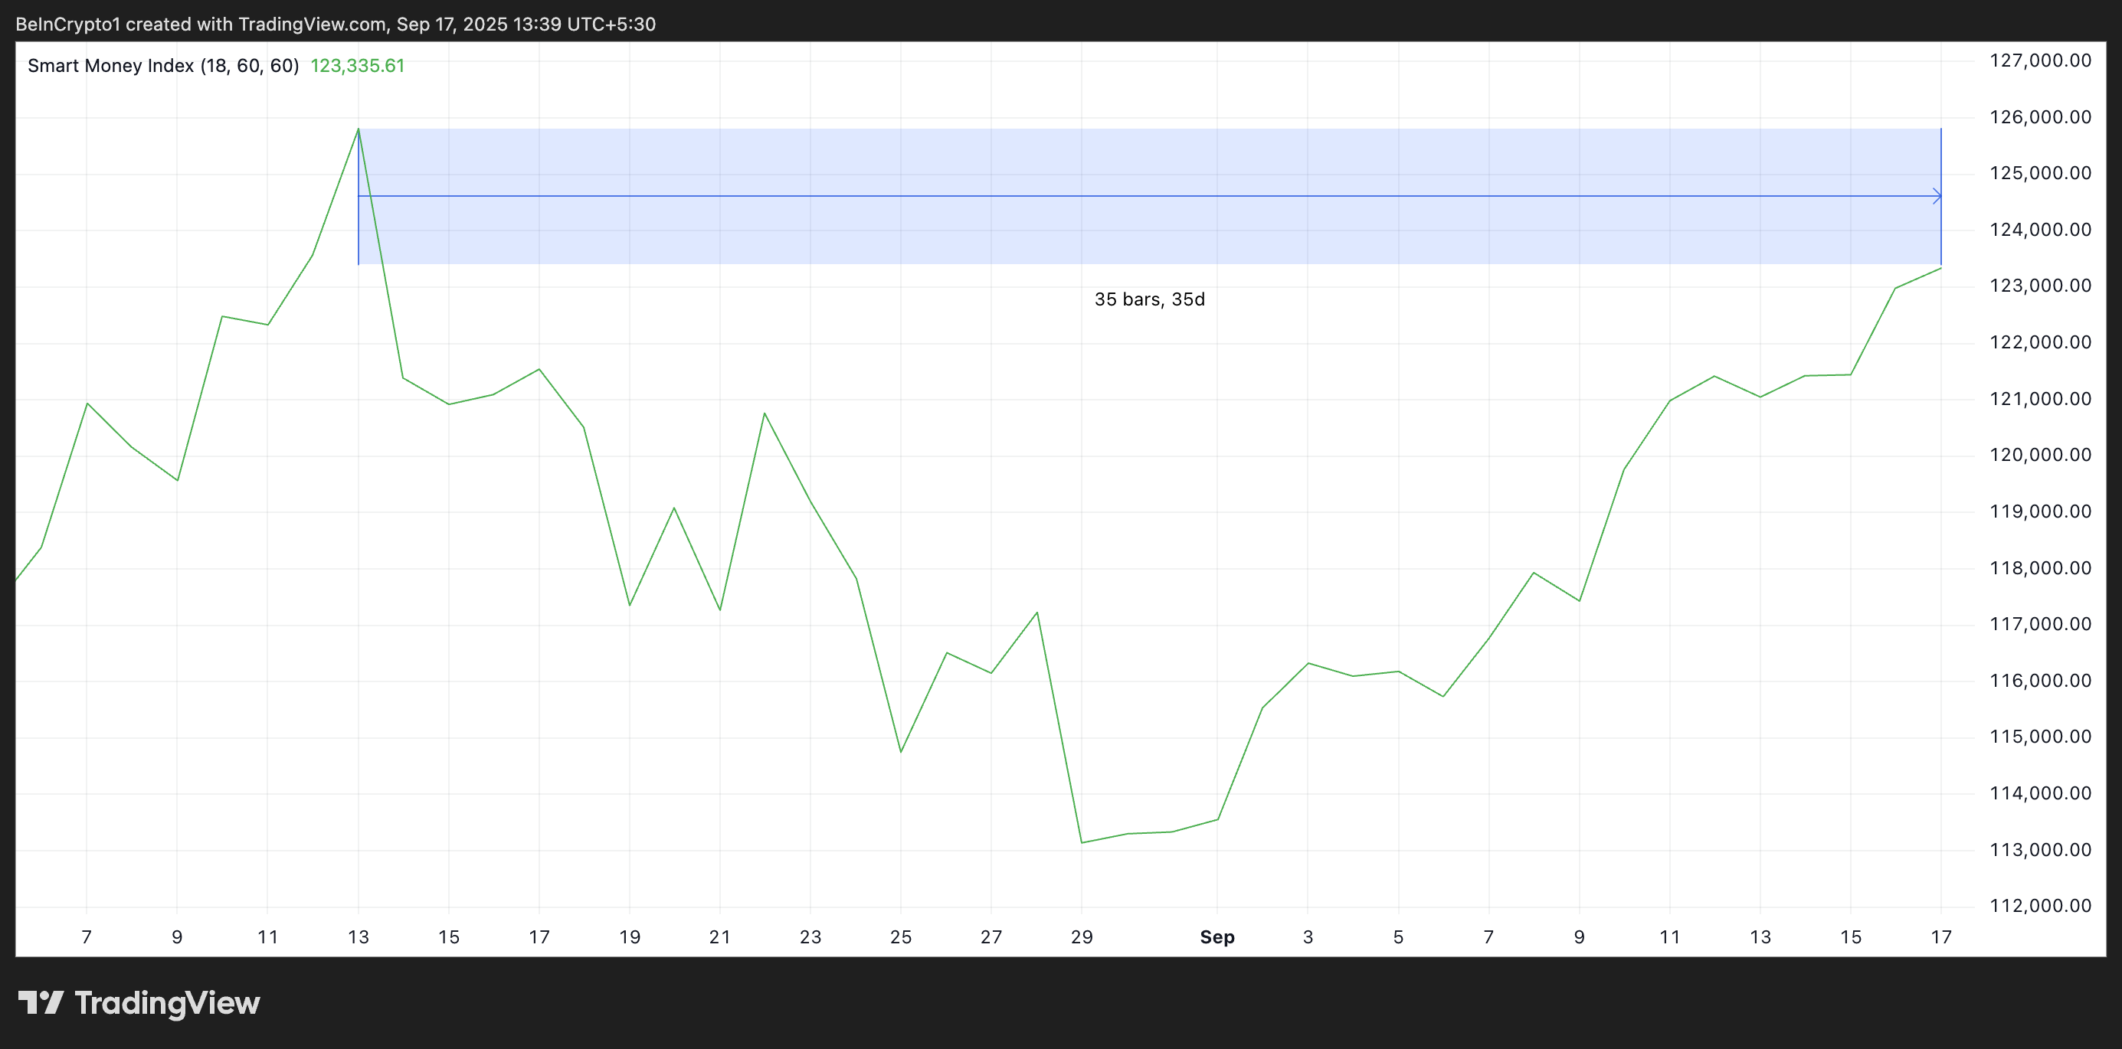Click the 13 August date label on time axis

pos(359,937)
